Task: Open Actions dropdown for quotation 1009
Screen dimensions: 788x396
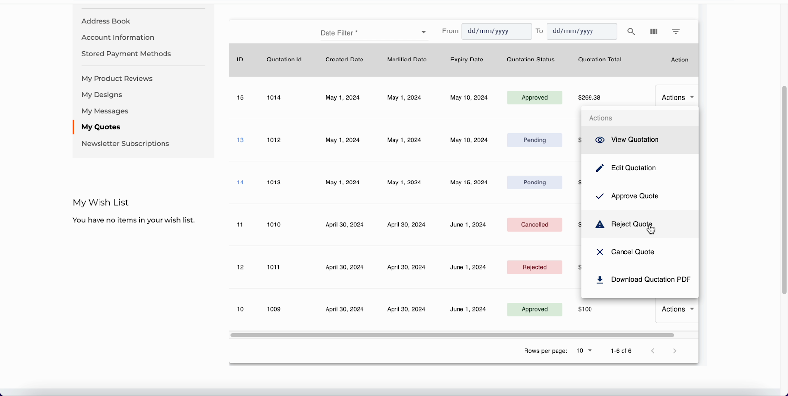Action: (678, 309)
